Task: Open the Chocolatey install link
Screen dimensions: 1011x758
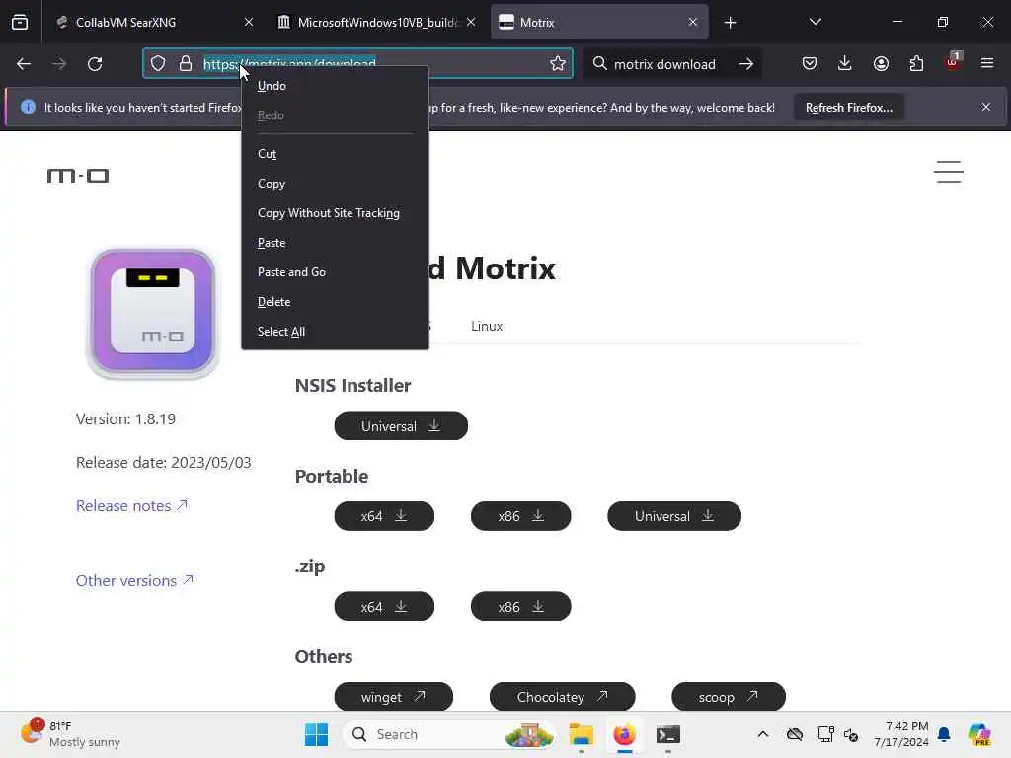Action: click(x=562, y=697)
